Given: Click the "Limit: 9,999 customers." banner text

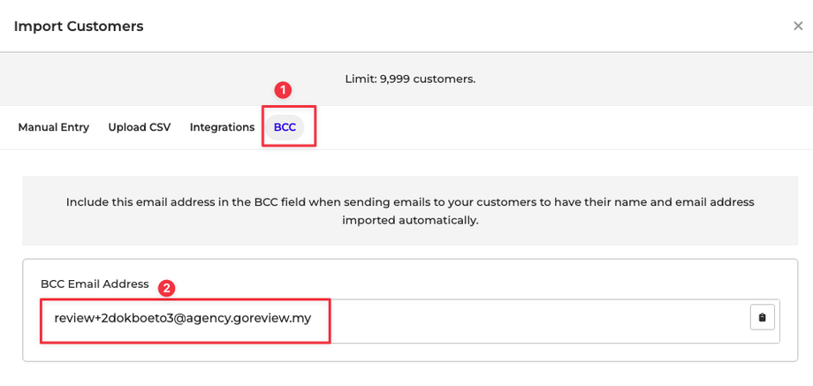Looking at the screenshot, I should pos(410,79).
